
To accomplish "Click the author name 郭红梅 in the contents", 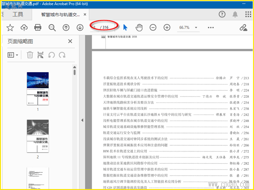I will (234, 163).
